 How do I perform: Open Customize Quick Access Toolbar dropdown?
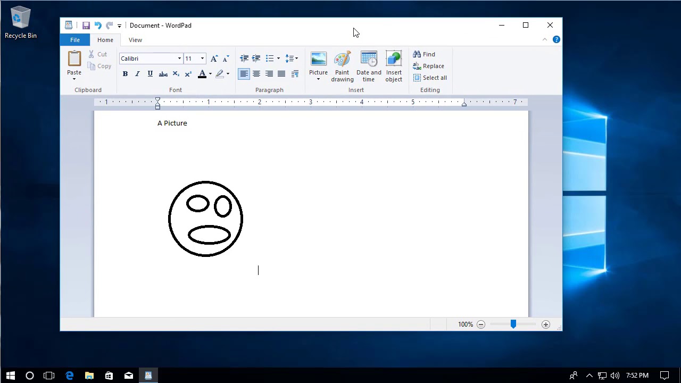(119, 26)
